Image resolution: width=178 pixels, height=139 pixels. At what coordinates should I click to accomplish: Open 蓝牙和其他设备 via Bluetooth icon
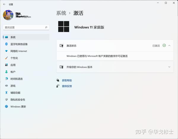pyautogui.click(x=7, y=44)
